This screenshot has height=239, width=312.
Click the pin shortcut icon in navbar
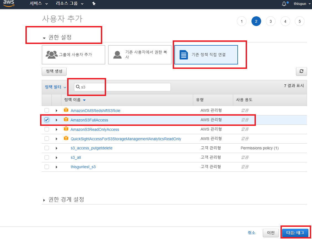[x=94, y=4]
